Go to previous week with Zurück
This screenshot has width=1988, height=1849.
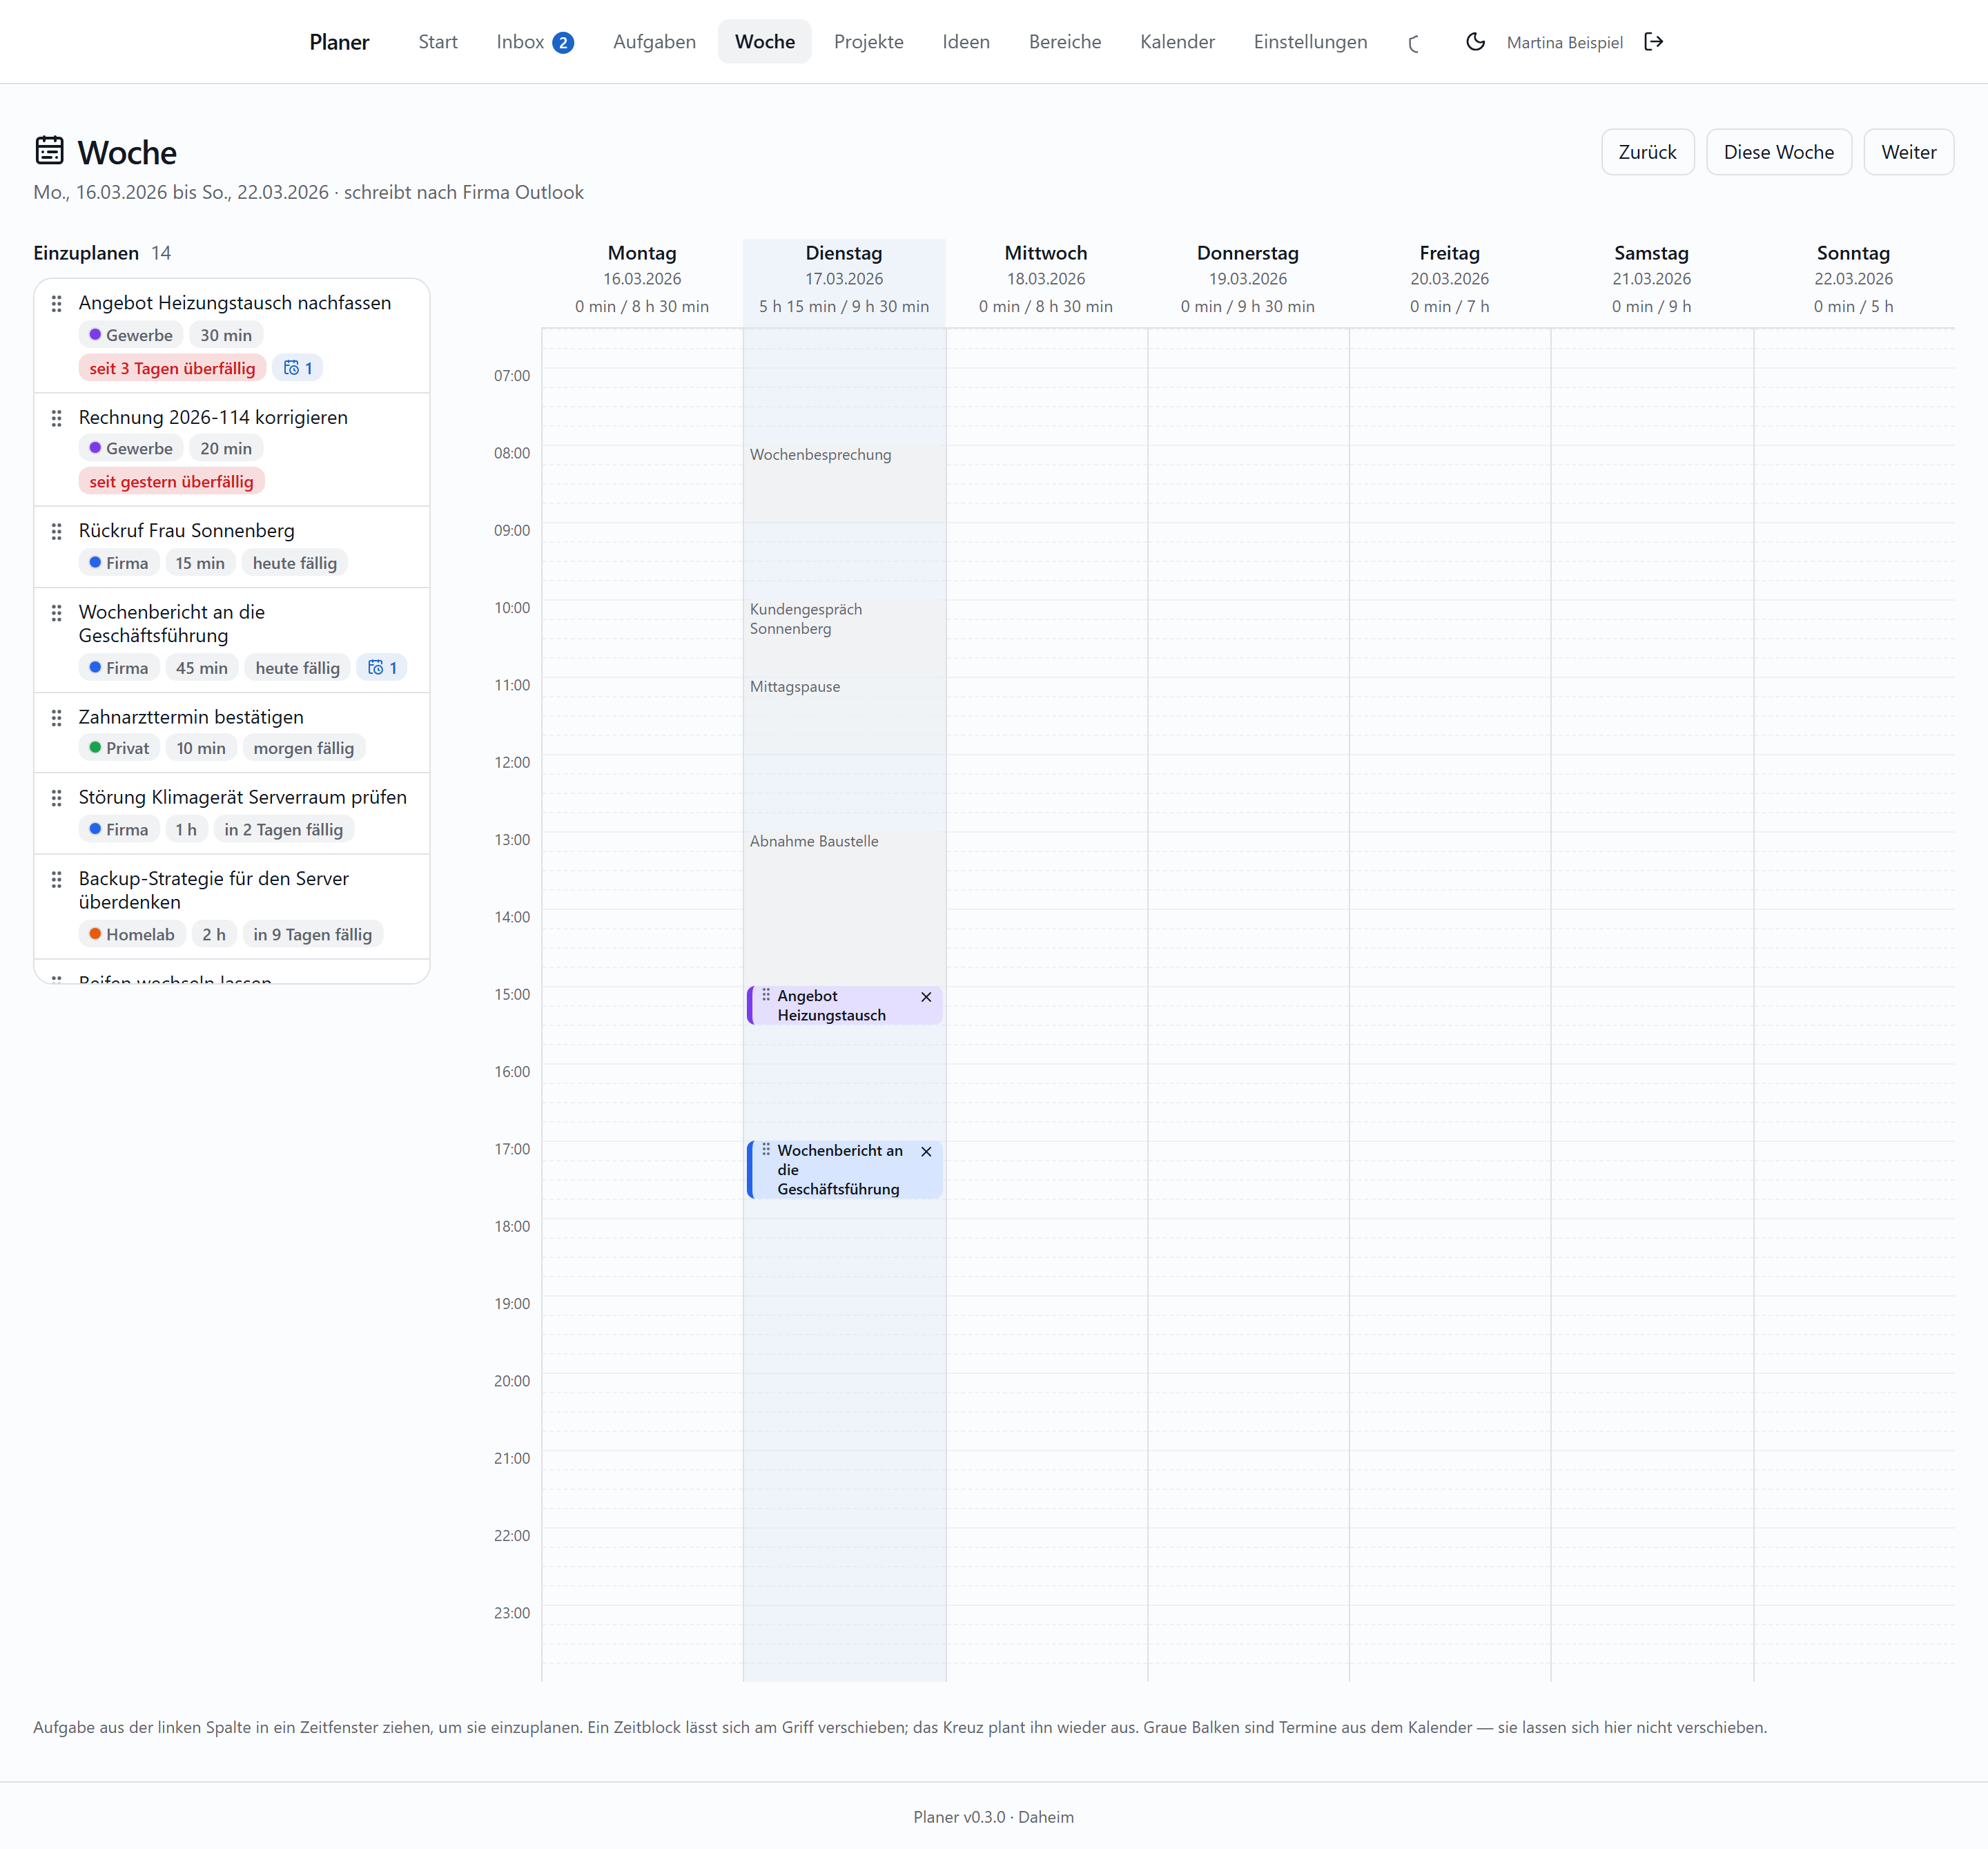click(1648, 152)
